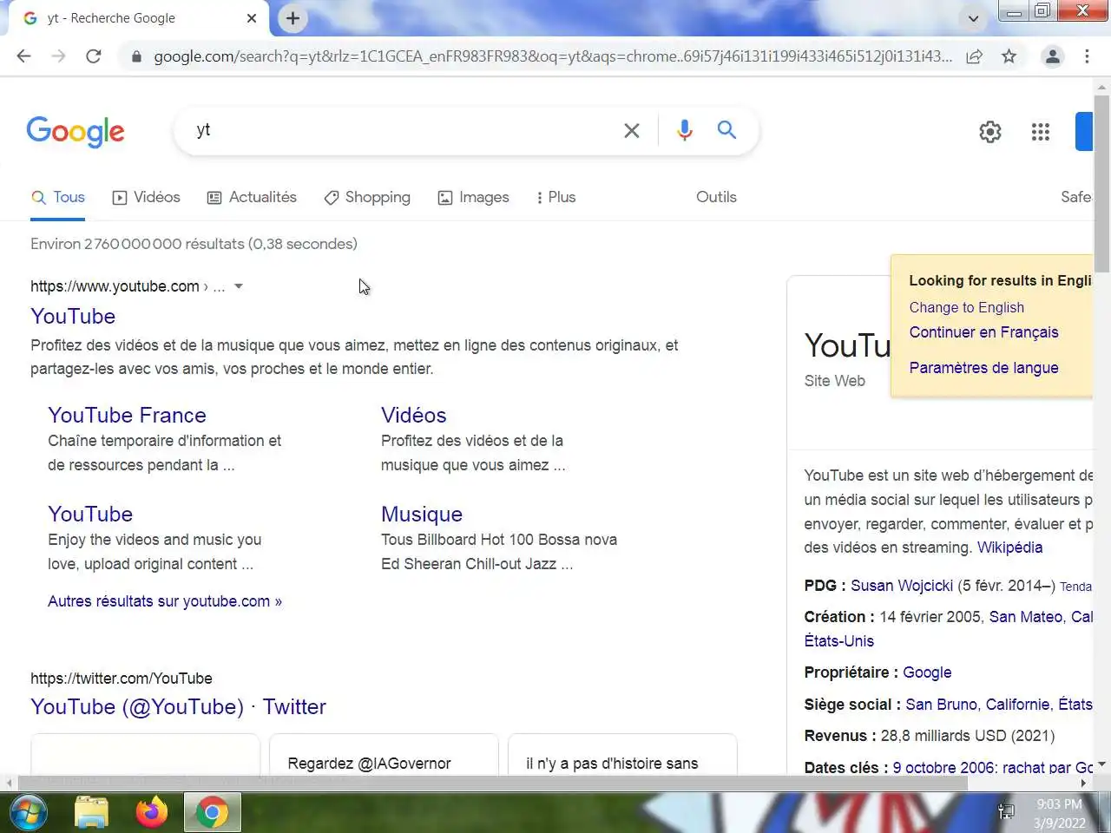1111x833 pixels.
Task: Click Chrome icon in taskbar
Action: point(212,813)
